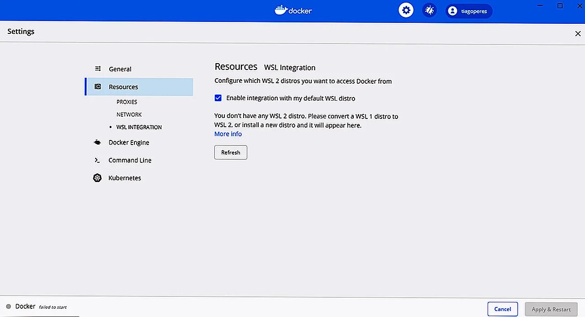Click the 'failed to start' status text
The height and width of the screenshot is (317, 585).
click(x=53, y=307)
